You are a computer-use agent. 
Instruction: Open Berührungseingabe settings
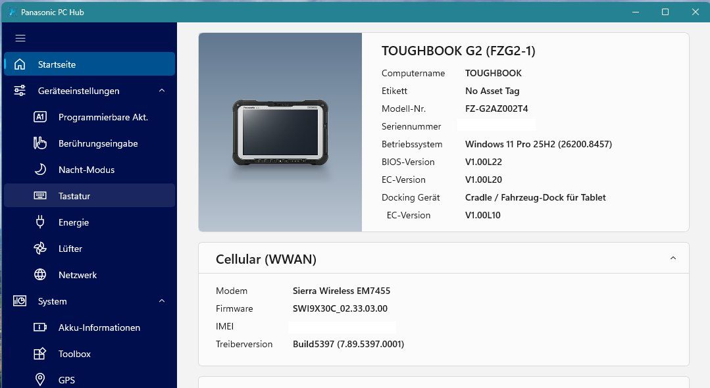tap(89, 143)
